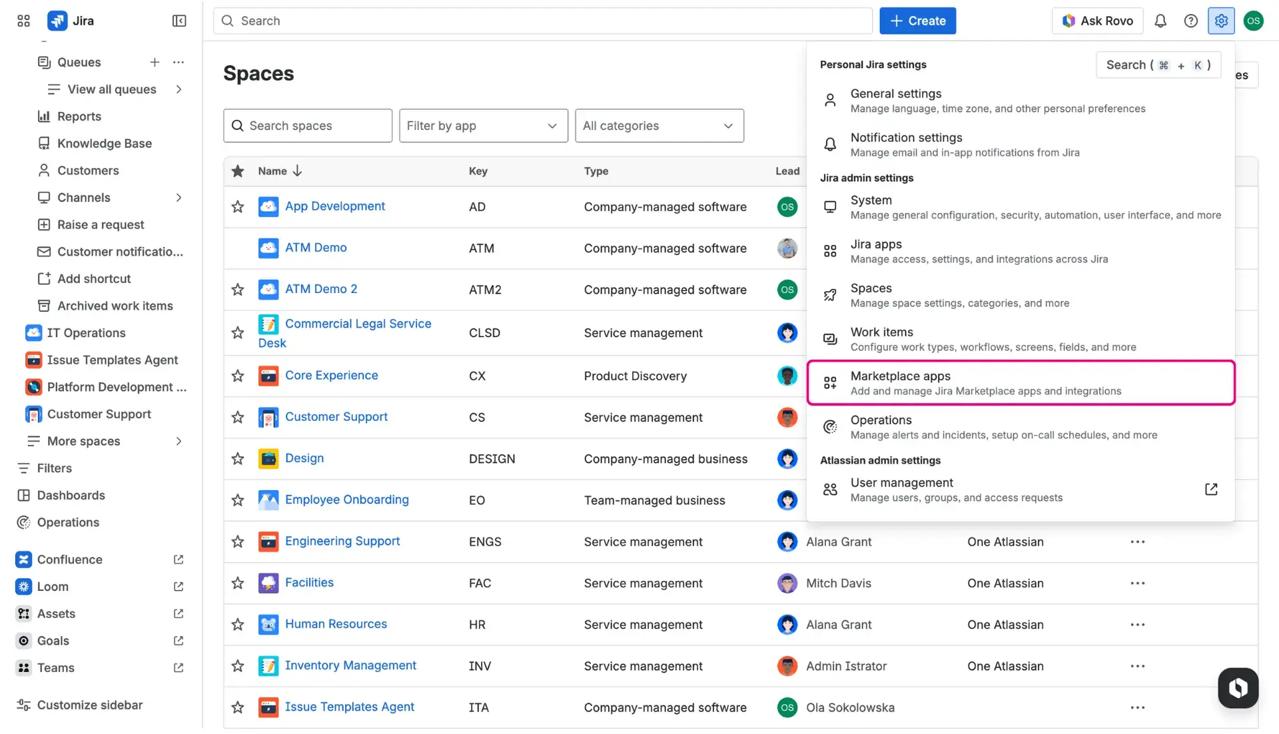Open the All categories dropdown
1279x734 pixels.
pyautogui.click(x=658, y=125)
